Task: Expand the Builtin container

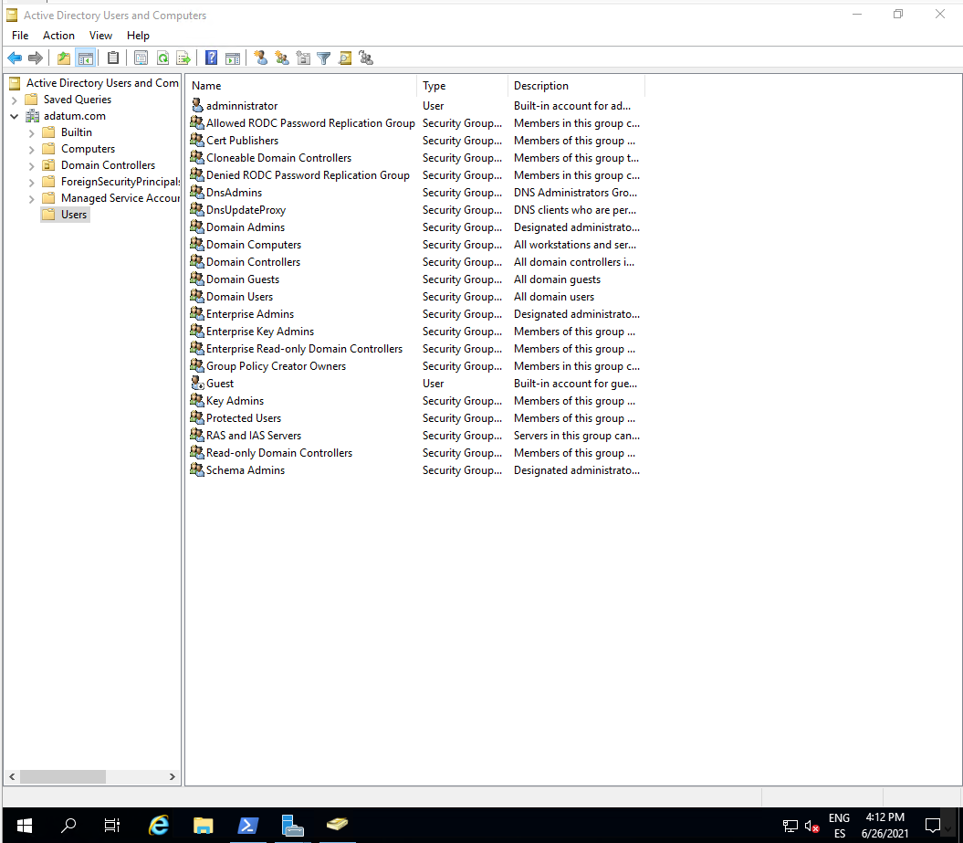Action: pyautogui.click(x=31, y=132)
